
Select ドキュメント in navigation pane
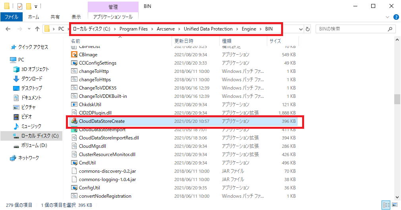(31, 98)
